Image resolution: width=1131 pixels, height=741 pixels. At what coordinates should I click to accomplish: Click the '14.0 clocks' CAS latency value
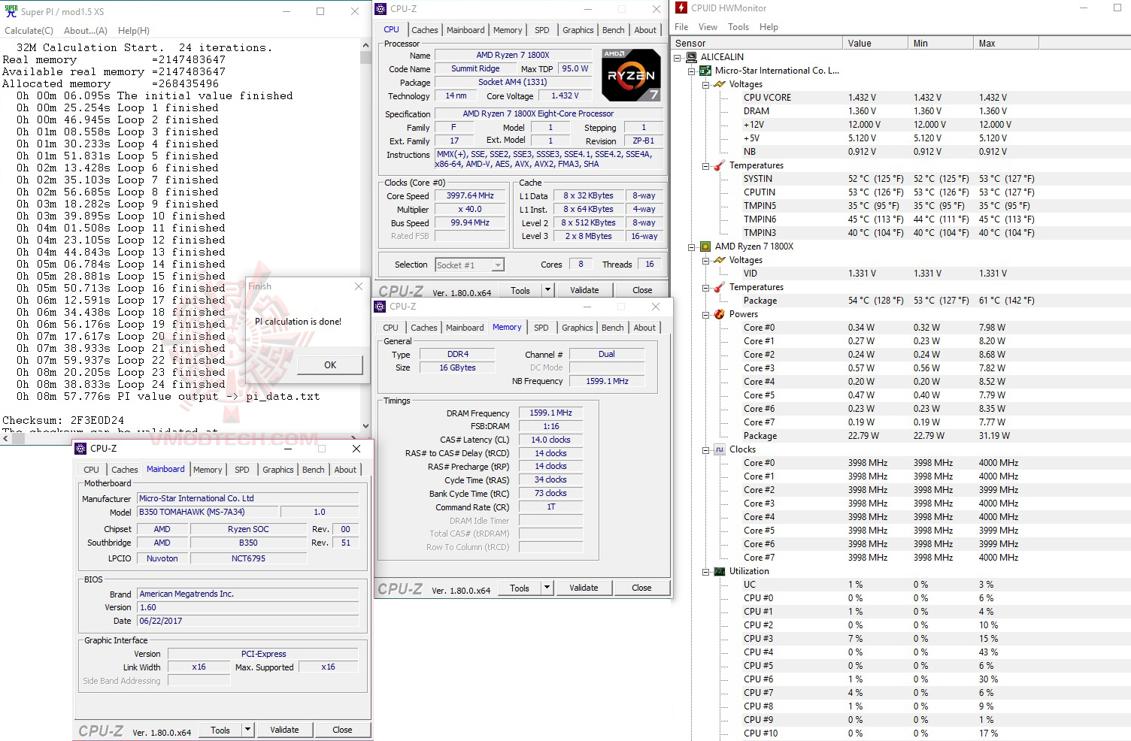(550, 440)
